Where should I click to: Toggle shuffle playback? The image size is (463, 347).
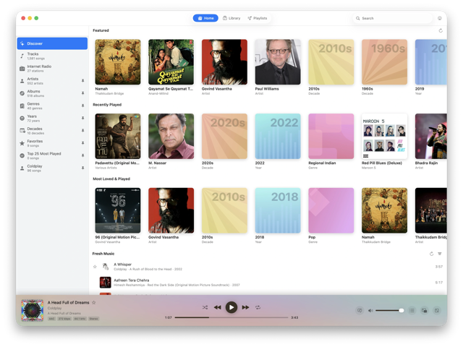pos(205,307)
